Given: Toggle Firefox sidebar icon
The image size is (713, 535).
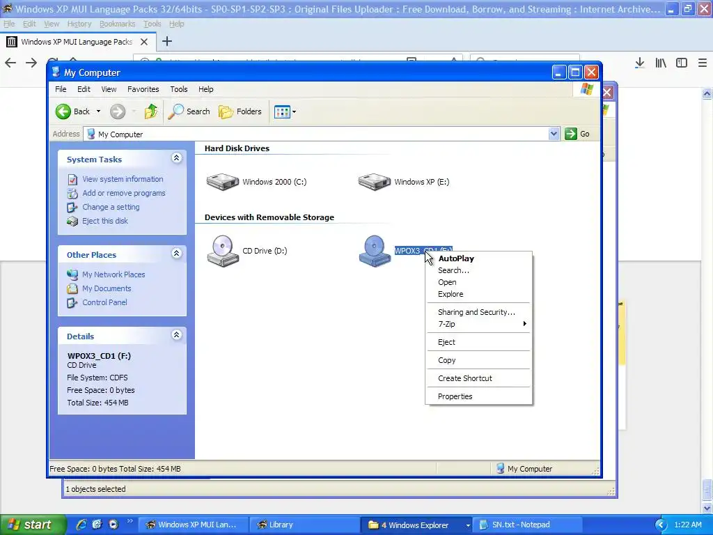Looking at the screenshot, I should [x=682, y=63].
